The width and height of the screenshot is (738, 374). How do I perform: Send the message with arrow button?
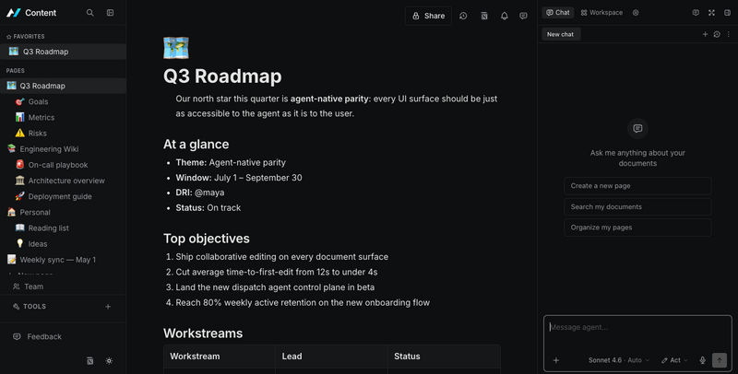[x=720, y=360]
